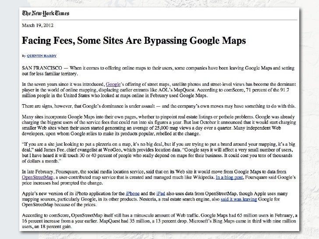This screenshot has width=319, height=239.
Task: Follow the 'said it was leaving' link
Action: click(239, 199)
